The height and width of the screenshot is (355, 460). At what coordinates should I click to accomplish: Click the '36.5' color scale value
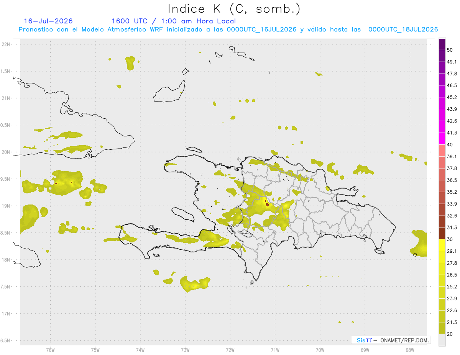pos(452,180)
